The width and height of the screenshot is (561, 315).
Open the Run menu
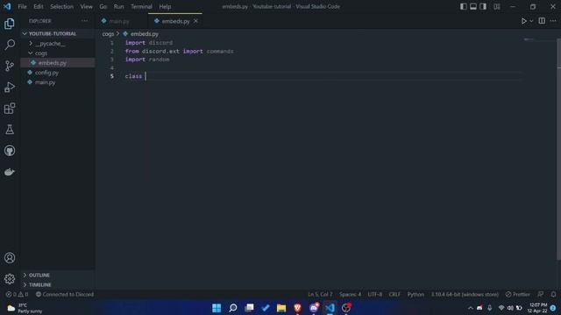pyautogui.click(x=118, y=6)
